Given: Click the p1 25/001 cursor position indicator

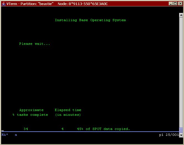Looking at the screenshot, I should 169,135.
